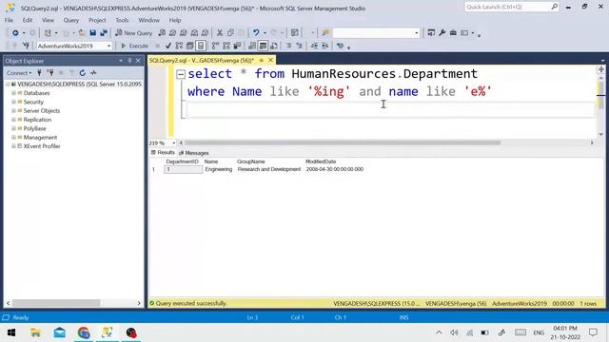609x342 pixels.
Task: Expand the Management tree node
Action: coord(13,137)
